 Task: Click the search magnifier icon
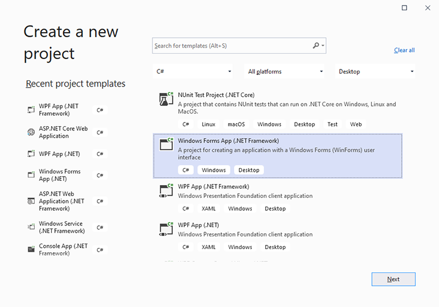pos(316,45)
